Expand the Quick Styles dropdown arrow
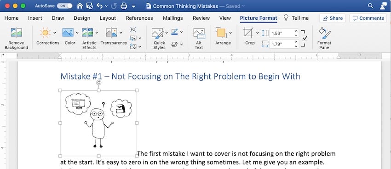391x169 pixels. 167,33
